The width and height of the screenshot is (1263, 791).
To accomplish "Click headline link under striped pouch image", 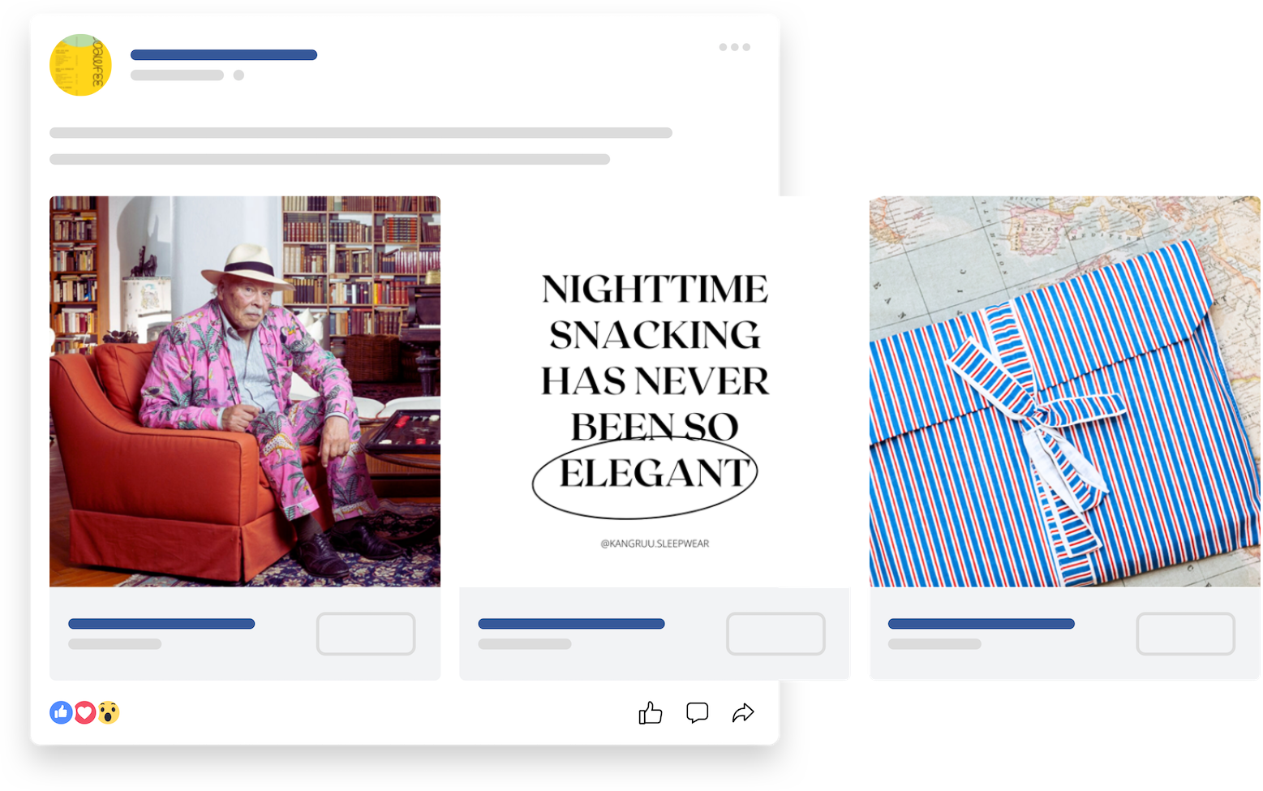I will (x=981, y=624).
